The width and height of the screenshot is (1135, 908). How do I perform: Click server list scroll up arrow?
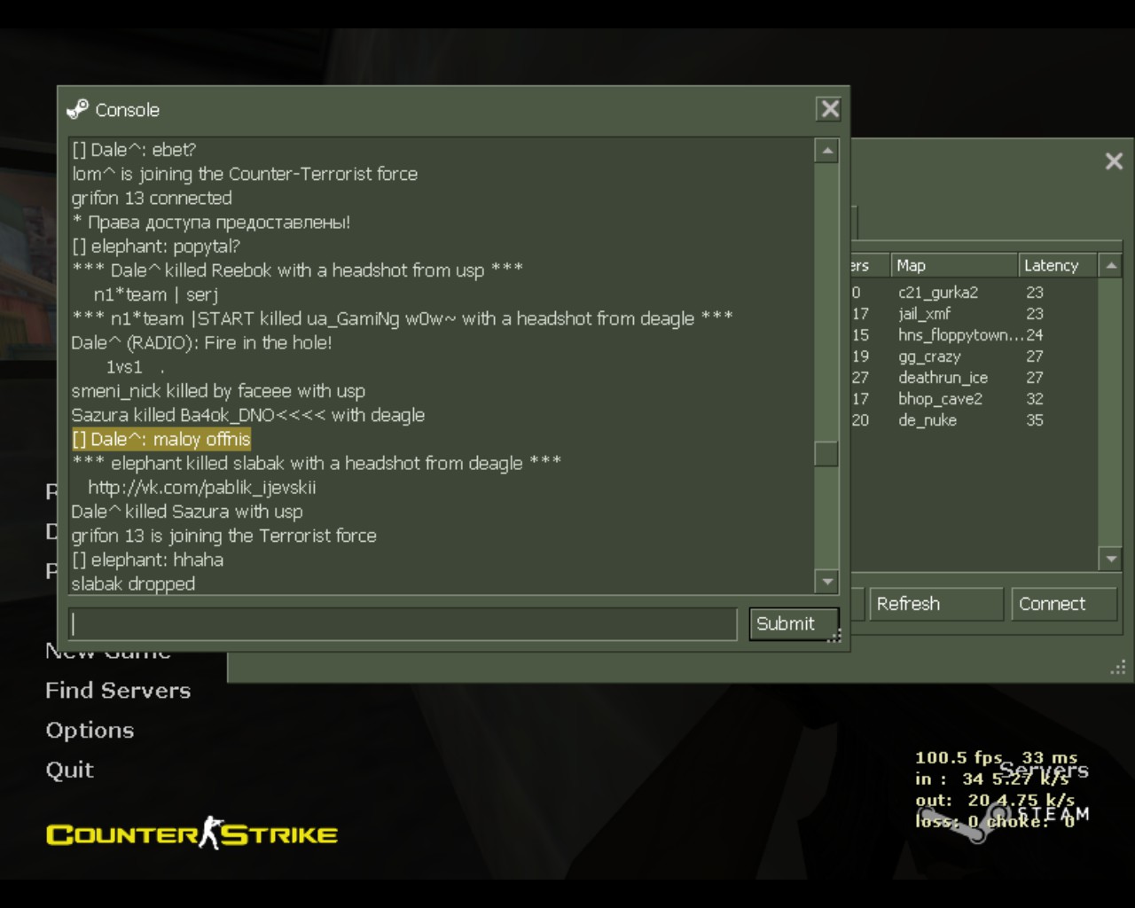pyautogui.click(x=1110, y=265)
